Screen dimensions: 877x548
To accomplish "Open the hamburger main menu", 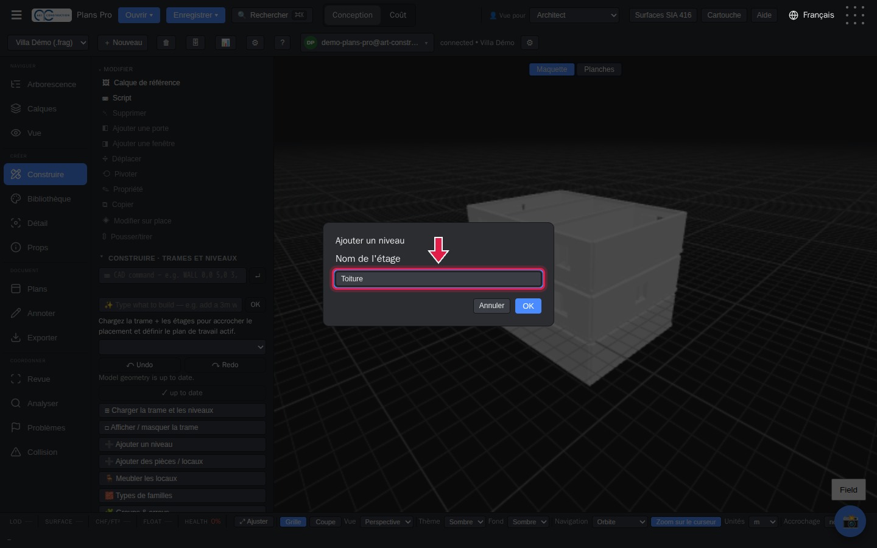I will 16,15.
